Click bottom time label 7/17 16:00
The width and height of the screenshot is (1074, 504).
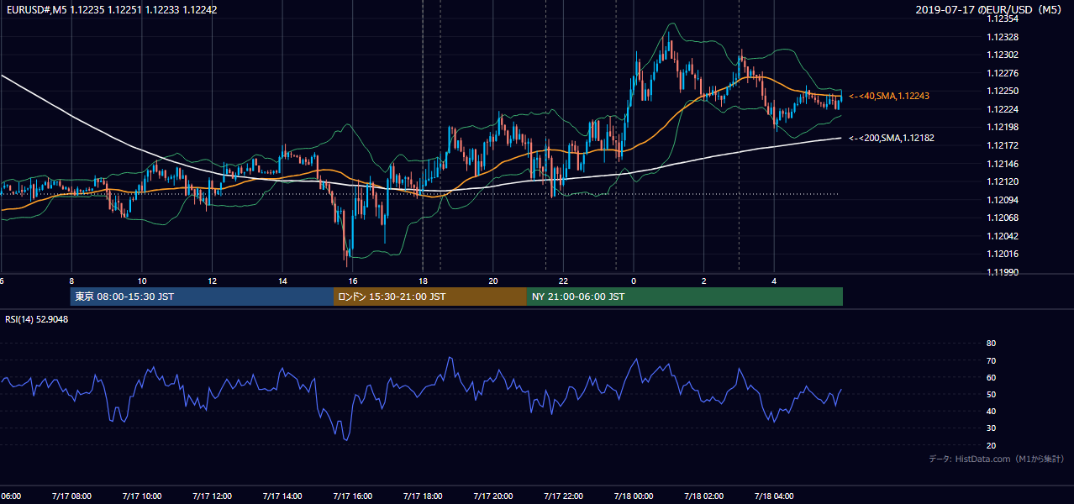pos(352,496)
